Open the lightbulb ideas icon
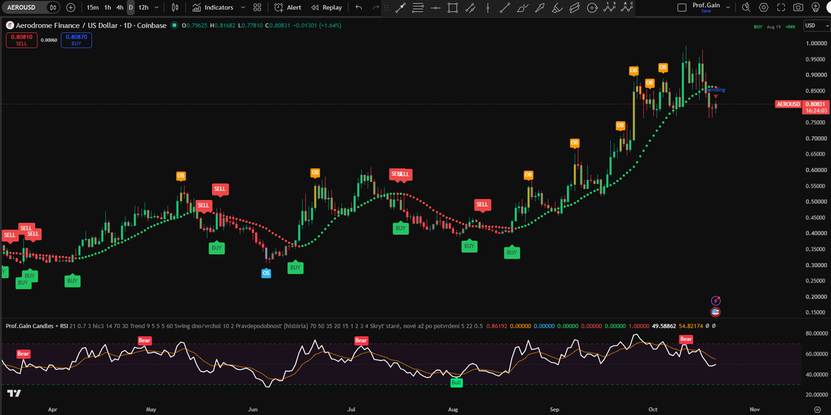 click(x=816, y=7)
